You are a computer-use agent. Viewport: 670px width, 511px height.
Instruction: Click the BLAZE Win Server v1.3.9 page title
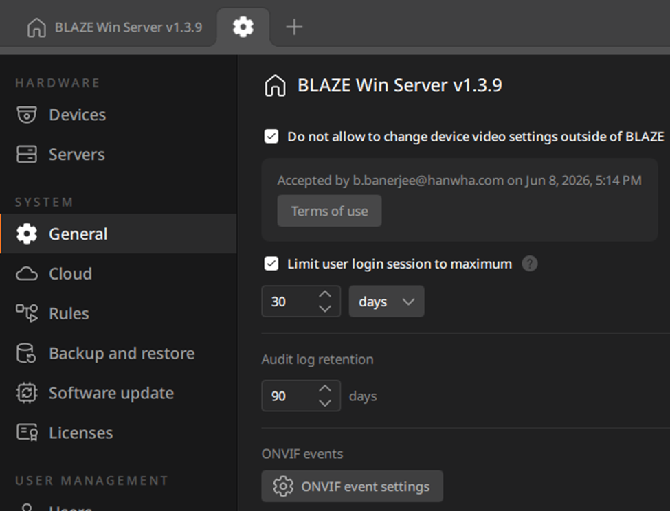(x=399, y=85)
